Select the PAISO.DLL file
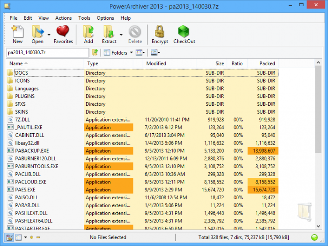Screen dimensions: 328x246 click(142, 197)
